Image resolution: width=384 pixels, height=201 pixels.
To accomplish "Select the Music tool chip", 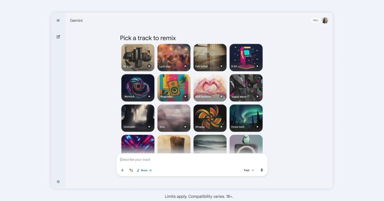I will tap(142, 170).
